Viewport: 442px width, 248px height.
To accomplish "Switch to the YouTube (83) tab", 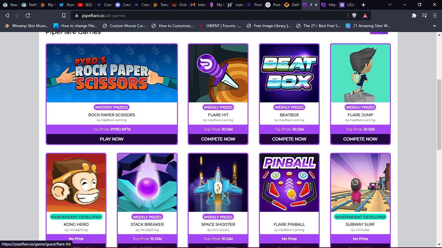I will pos(85,5).
